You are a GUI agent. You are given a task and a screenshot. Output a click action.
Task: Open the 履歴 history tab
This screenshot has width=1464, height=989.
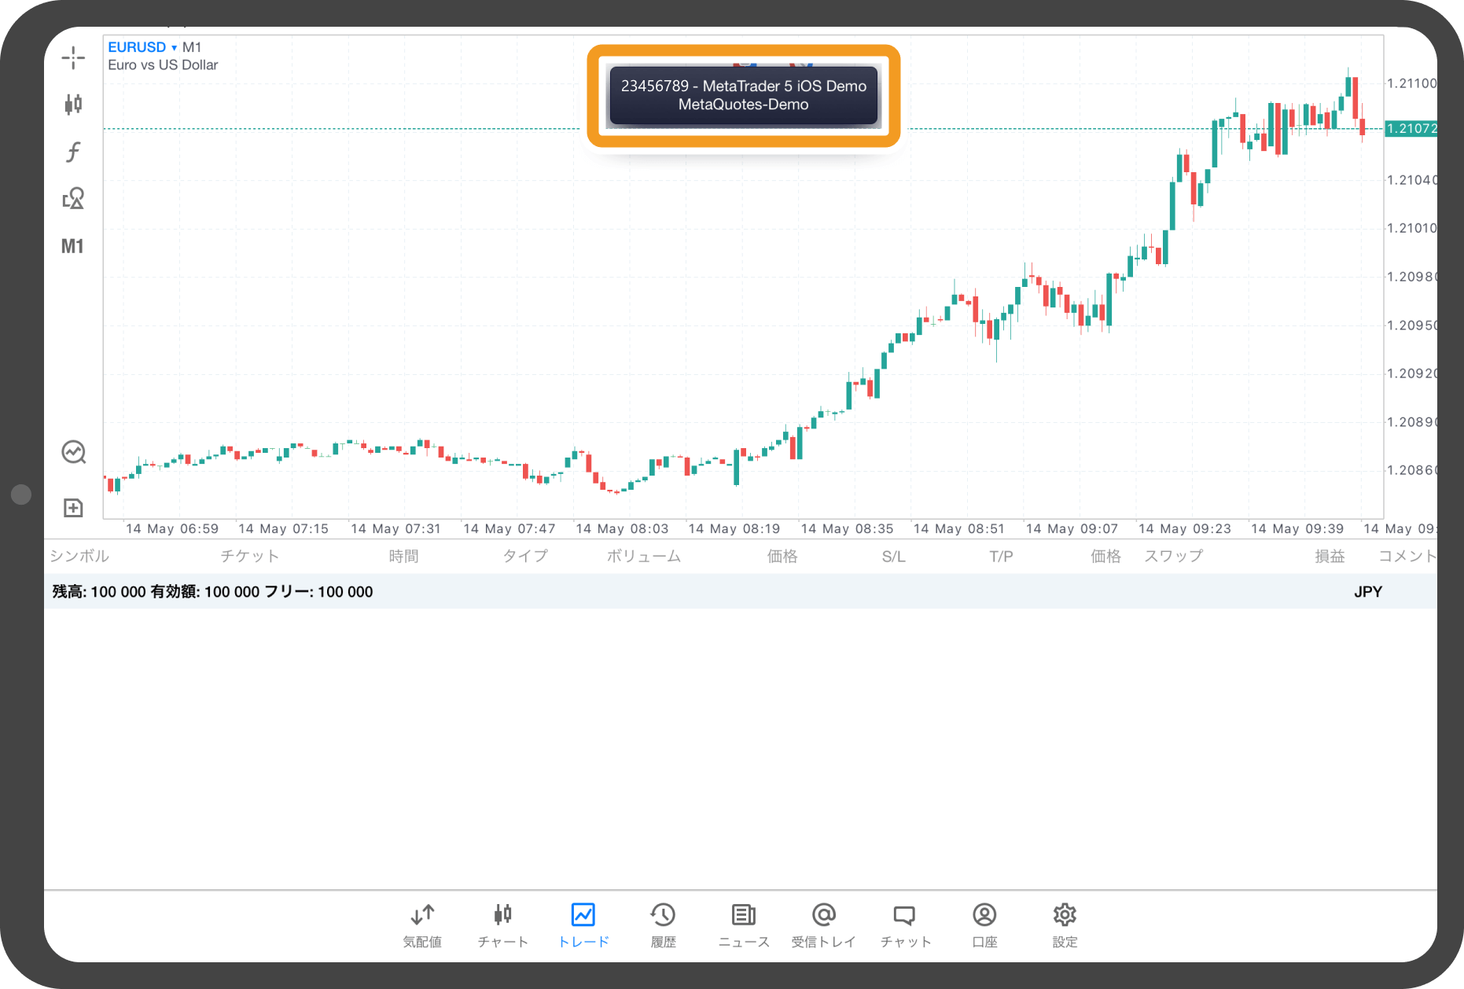point(663,925)
